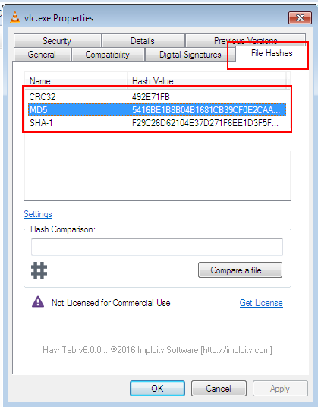Select the Compatibility tab
Image resolution: width=318 pixels, height=407 pixels.
(108, 55)
